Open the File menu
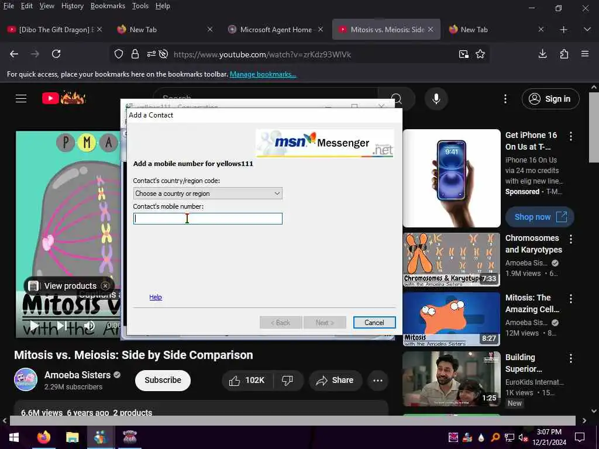Screen dimensions: 599x449 (9, 6)
